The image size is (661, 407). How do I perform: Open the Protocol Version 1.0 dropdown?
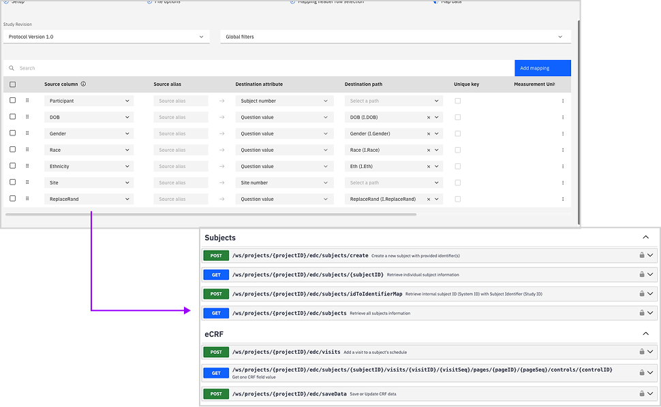(106, 37)
